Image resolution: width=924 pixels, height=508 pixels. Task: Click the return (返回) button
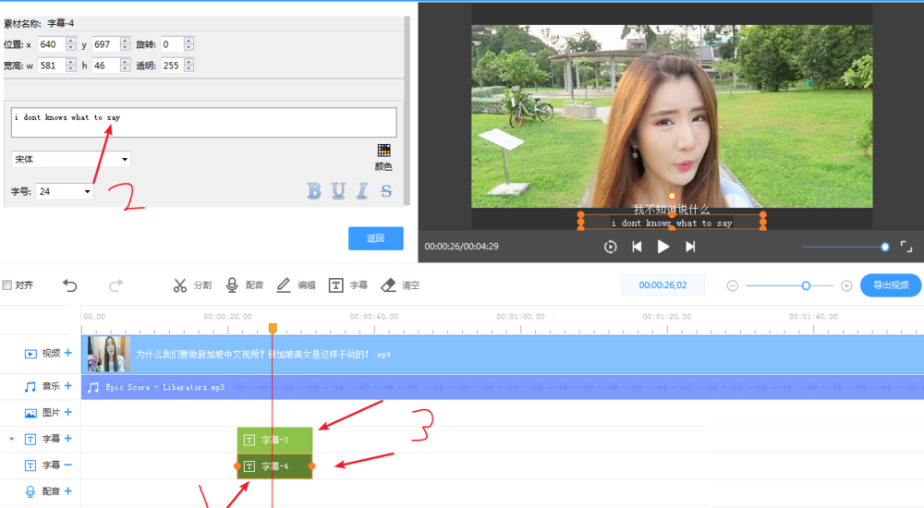coord(375,238)
